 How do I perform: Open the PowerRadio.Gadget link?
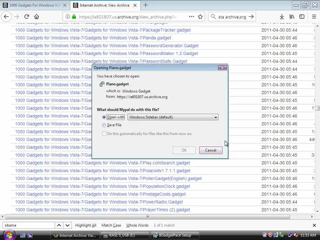(x=99, y=202)
